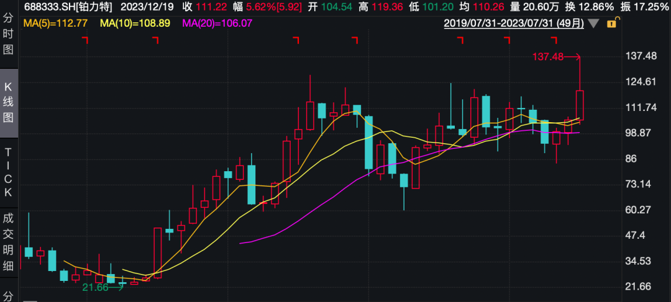The image size is (671, 302).
Task: Click the orange unlocked padlock icon
Action: [612, 24]
